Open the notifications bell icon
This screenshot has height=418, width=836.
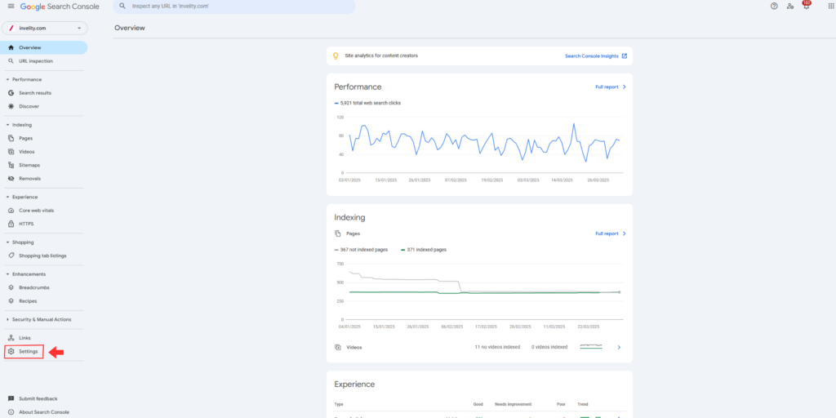[x=806, y=6]
